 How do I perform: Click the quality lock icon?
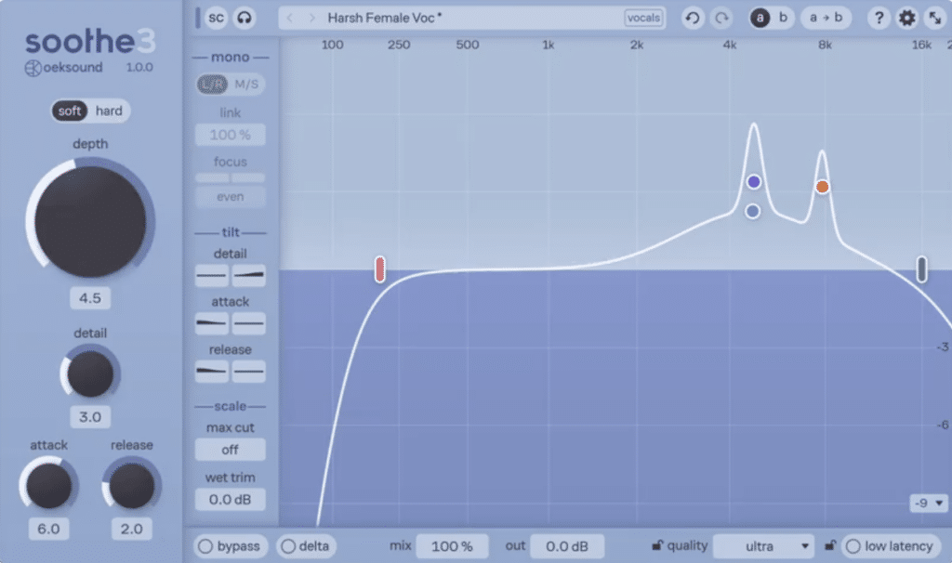tap(657, 545)
